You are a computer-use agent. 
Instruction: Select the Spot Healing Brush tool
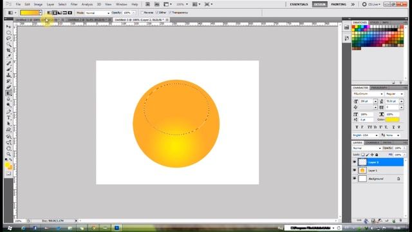tap(8, 63)
